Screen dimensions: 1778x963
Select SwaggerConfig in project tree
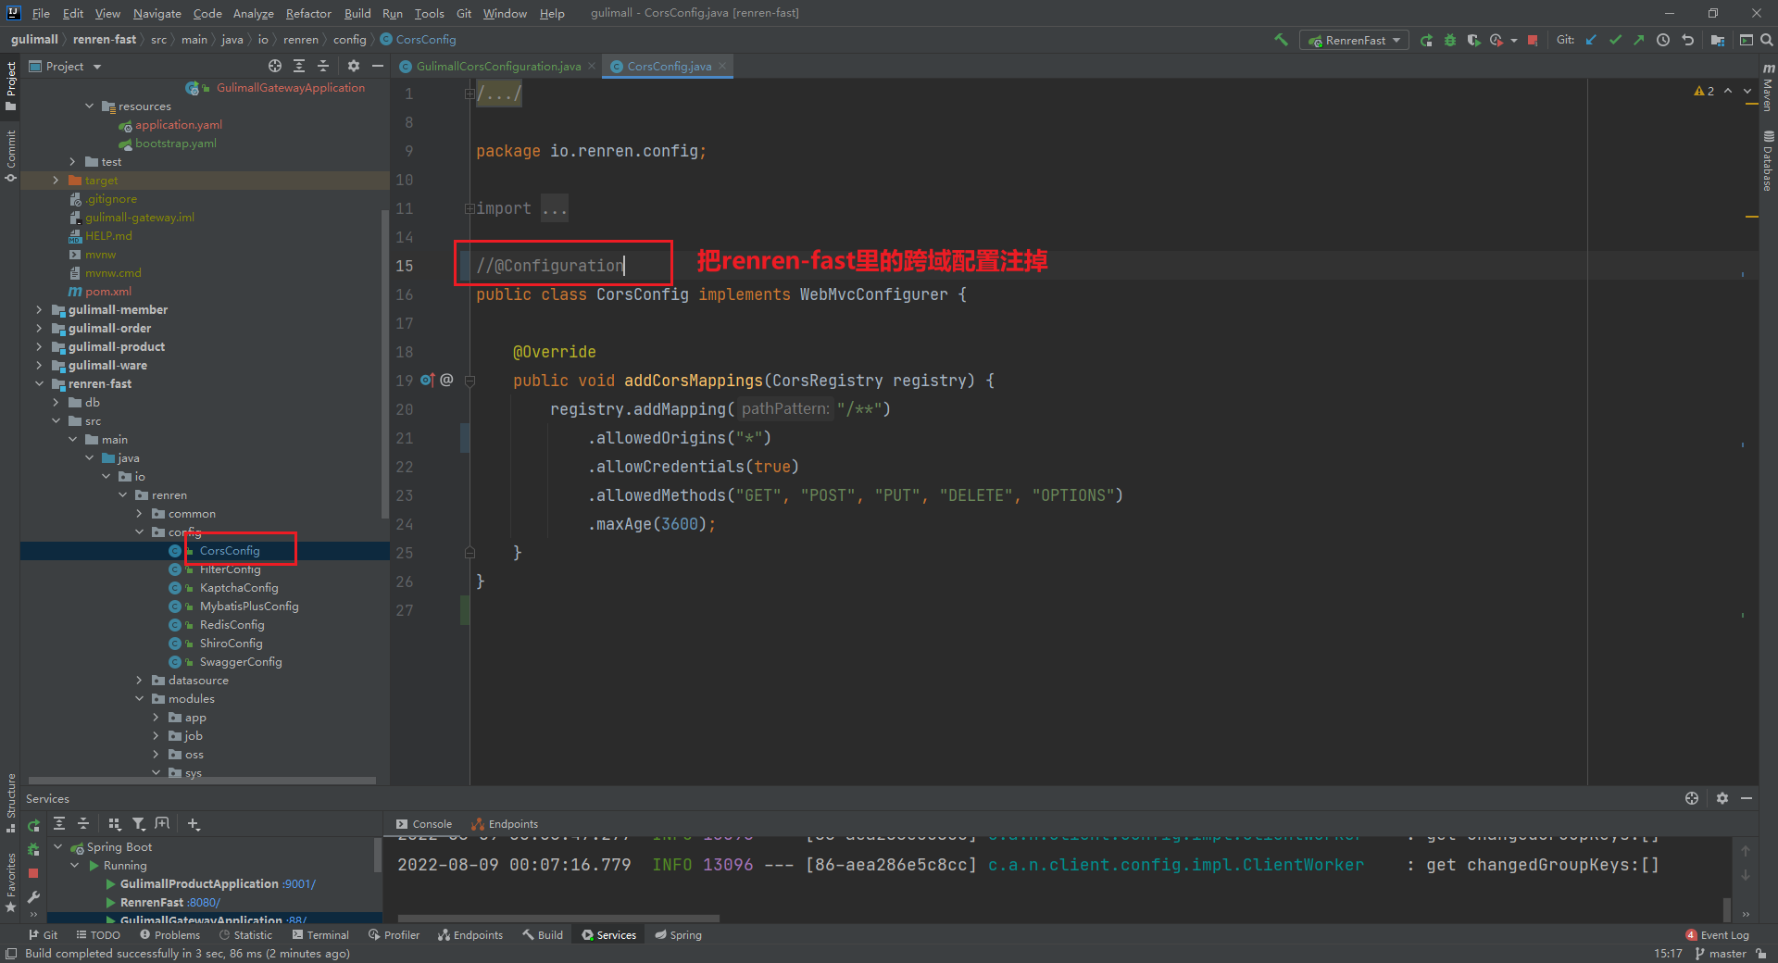tap(240, 661)
